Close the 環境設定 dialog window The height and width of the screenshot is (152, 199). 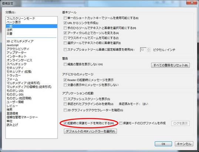pos(192,2)
